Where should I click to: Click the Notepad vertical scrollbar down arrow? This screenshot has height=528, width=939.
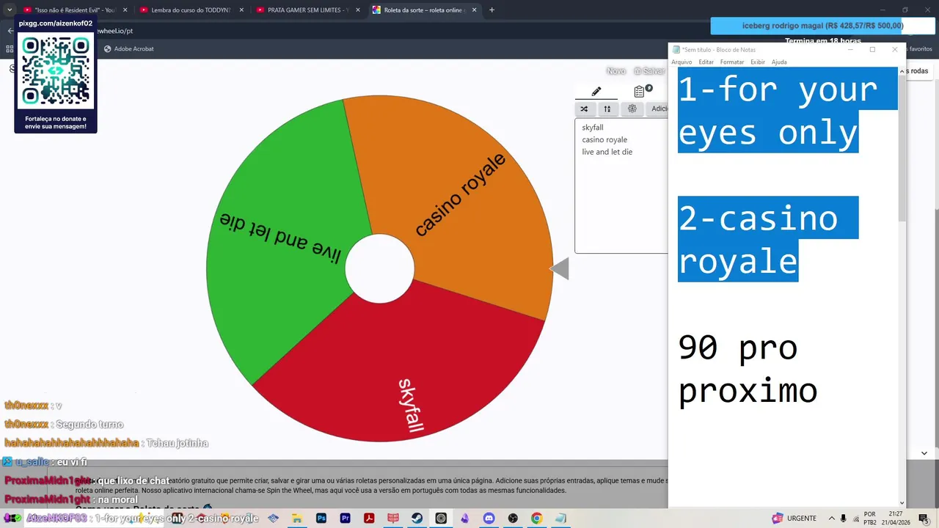902,502
